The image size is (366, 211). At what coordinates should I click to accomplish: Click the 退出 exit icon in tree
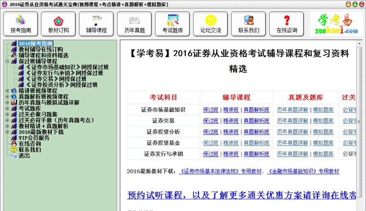tap(14, 155)
